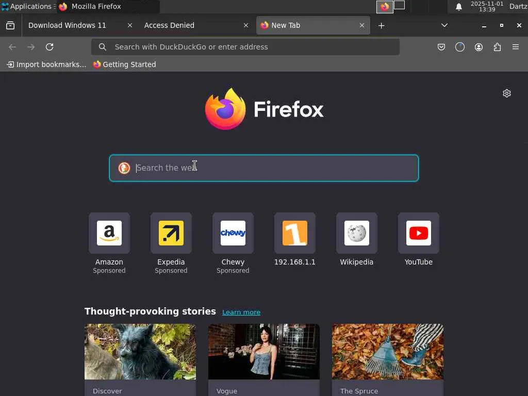Viewport: 528px width, 396px height.
Task: Expand the list all tabs chevron
Action: [x=444, y=25]
